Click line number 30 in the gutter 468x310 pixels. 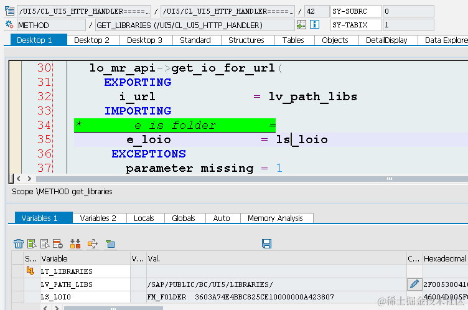point(44,68)
